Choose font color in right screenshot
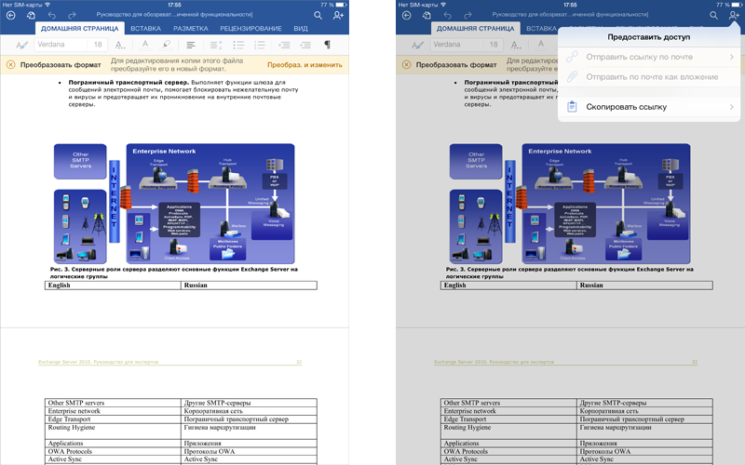This screenshot has height=465, width=745. (541, 45)
